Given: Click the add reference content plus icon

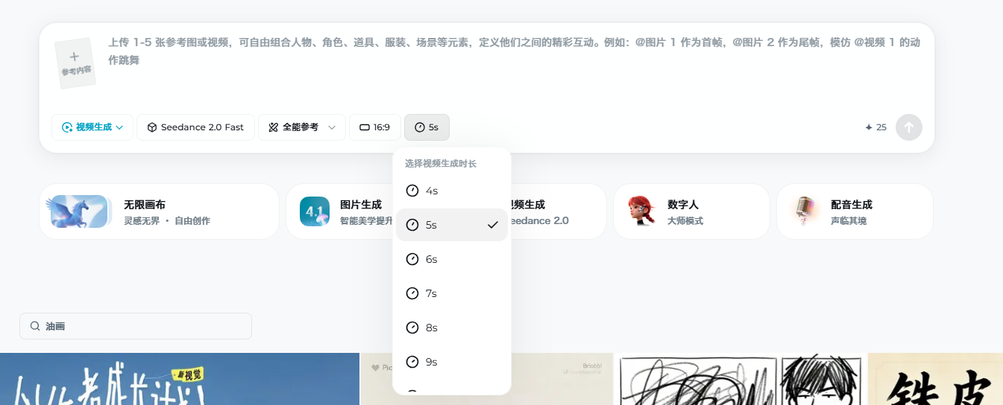Looking at the screenshot, I should coord(74,57).
